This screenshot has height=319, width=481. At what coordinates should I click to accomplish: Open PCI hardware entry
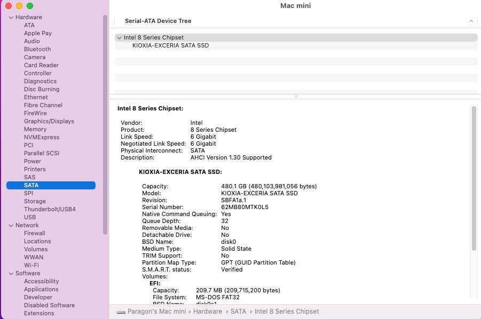coord(29,145)
